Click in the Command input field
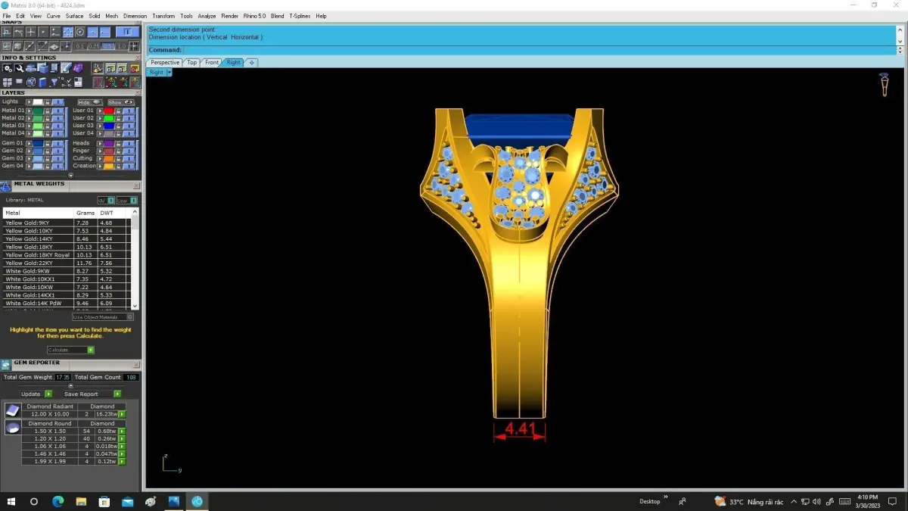 539,50
